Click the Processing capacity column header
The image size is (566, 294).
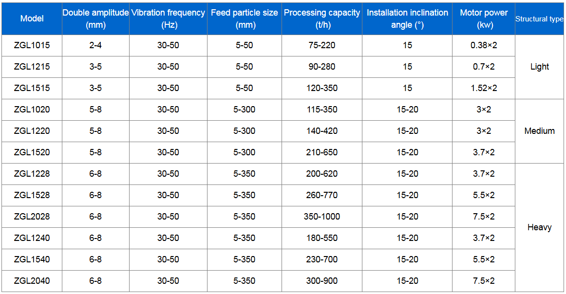(322, 18)
